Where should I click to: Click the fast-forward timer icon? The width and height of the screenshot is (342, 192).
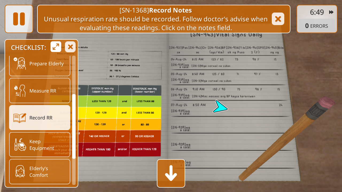pyautogui.click(x=331, y=12)
